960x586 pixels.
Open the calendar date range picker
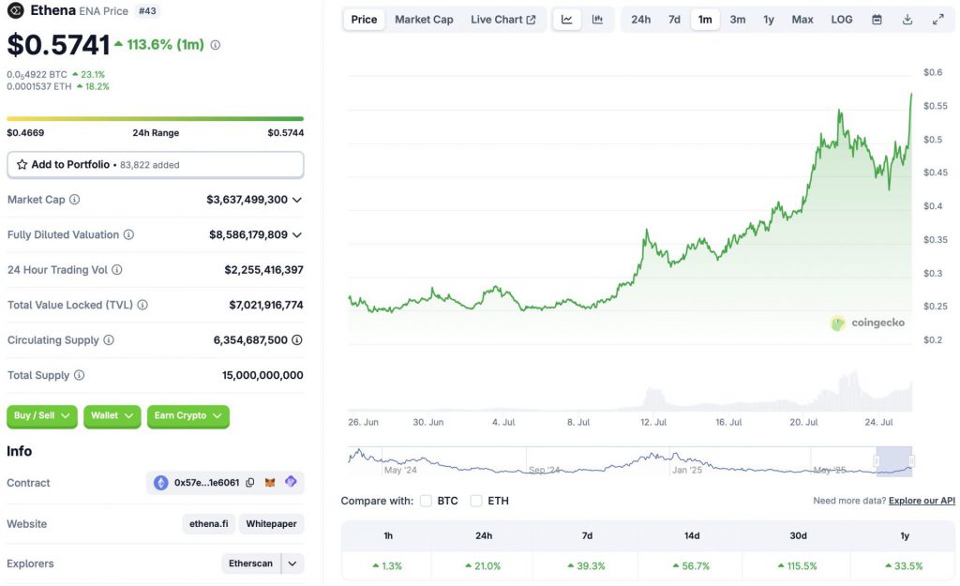[x=877, y=20]
